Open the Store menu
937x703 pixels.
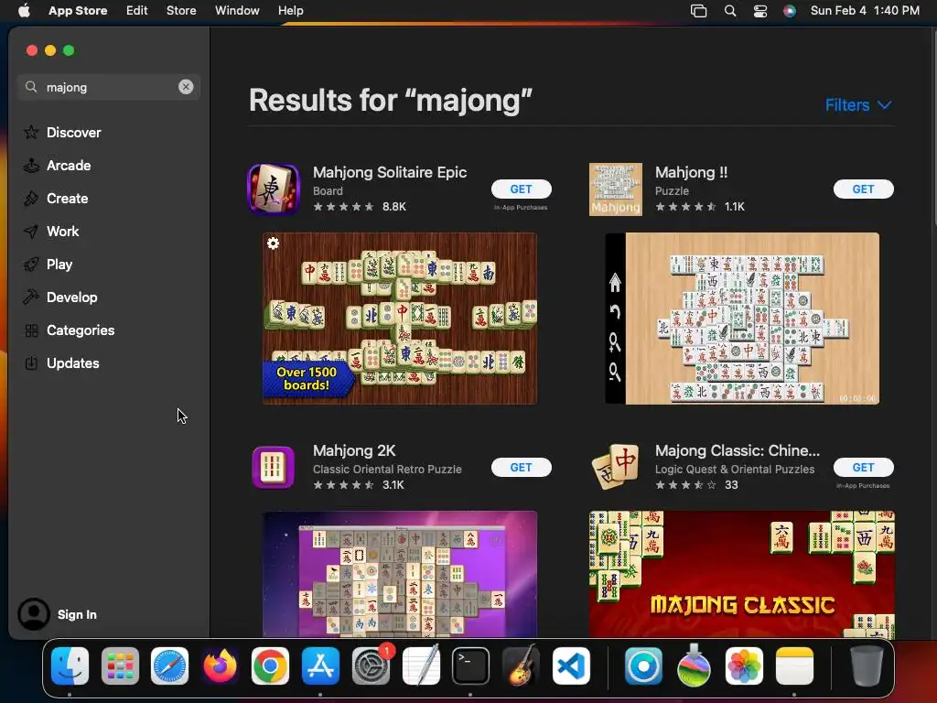[181, 10]
